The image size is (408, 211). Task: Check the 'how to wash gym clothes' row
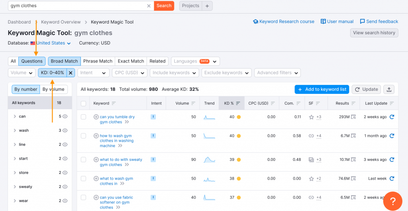pos(83,136)
